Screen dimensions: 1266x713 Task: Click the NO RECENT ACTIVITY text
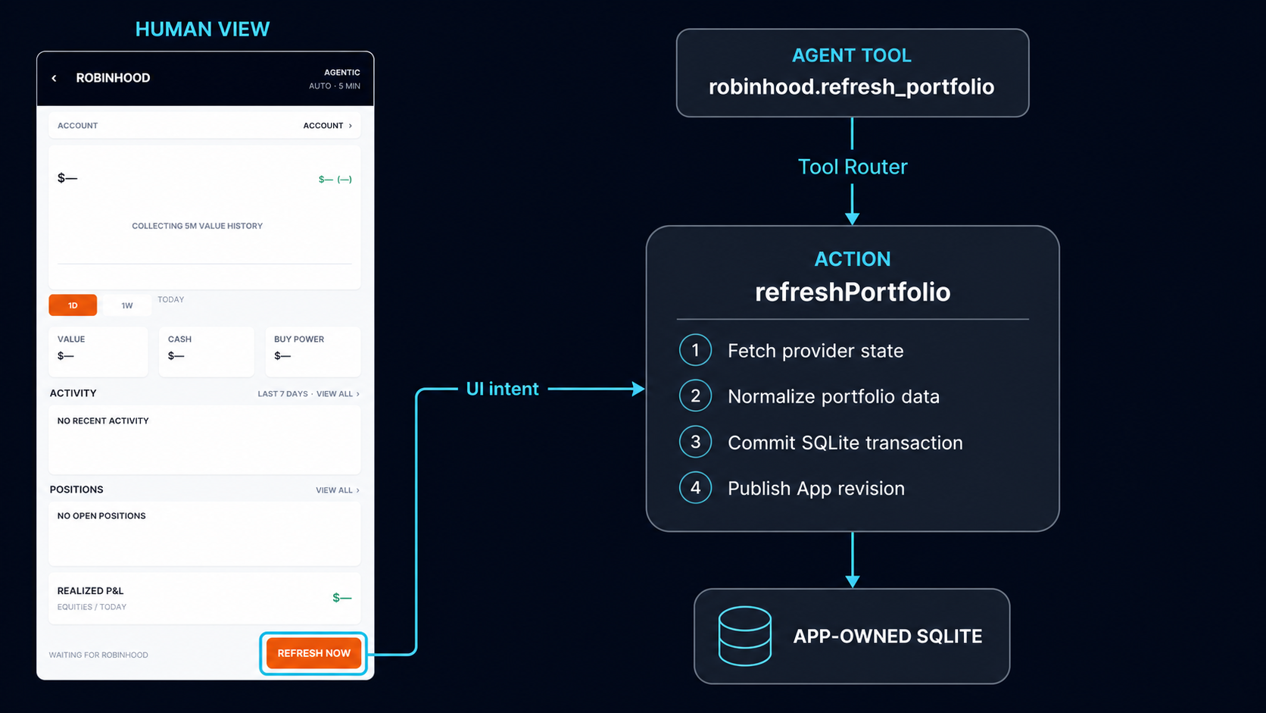[x=103, y=421]
